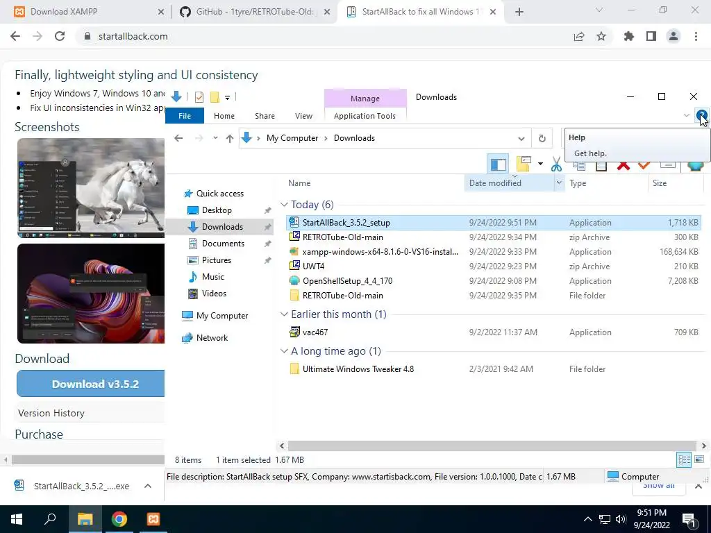
Task: Open Version History link on StartAllBack page
Action: [x=51, y=413]
